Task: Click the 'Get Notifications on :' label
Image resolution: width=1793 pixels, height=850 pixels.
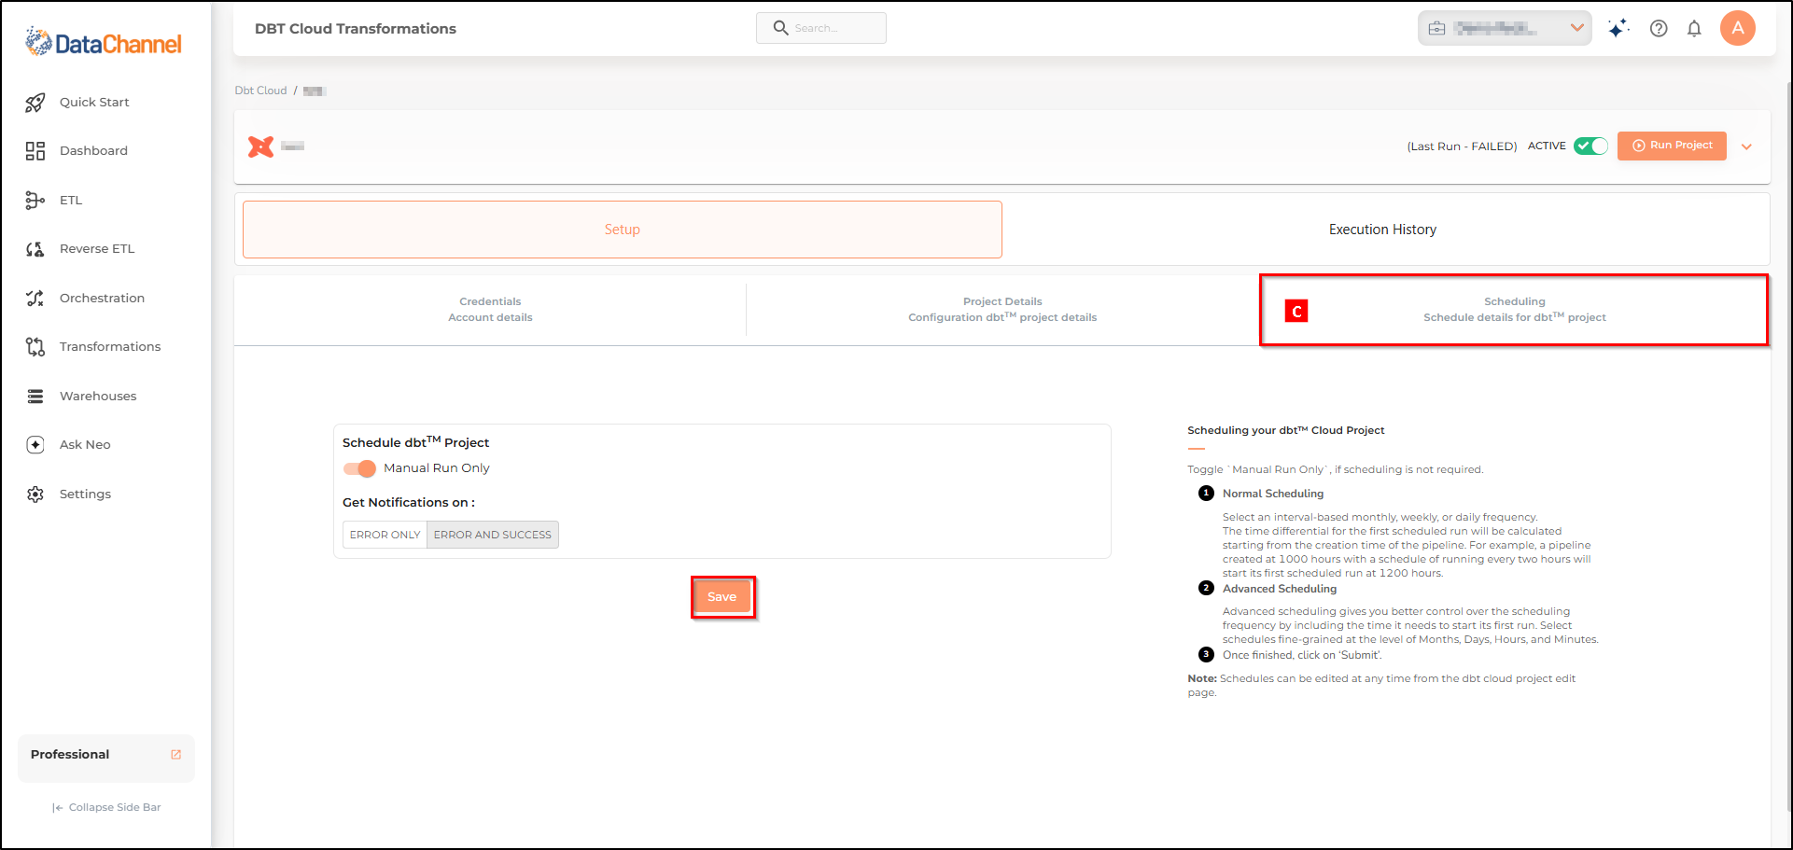Action: [x=409, y=503]
